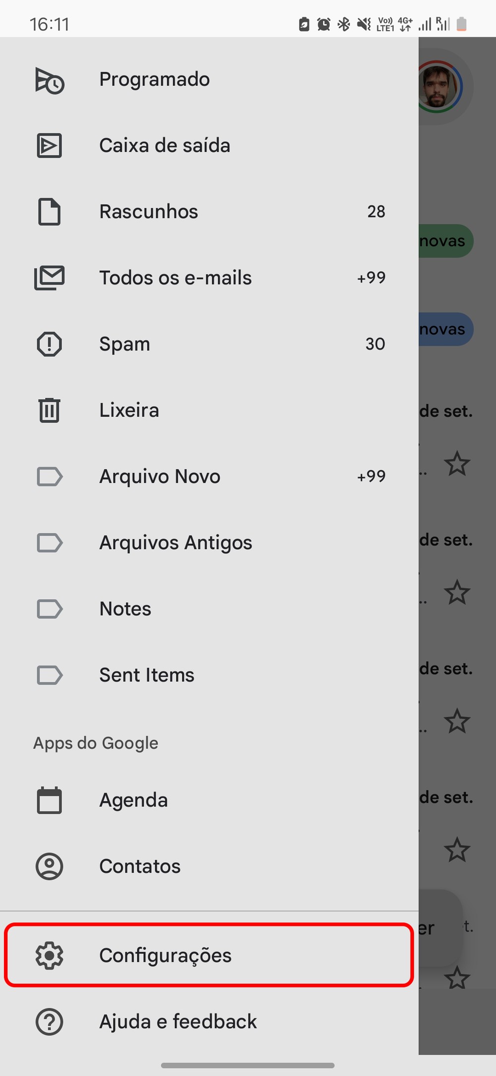Tap the Rascunhos drafts document icon
Image resolution: width=496 pixels, height=1076 pixels.
coord(49,212)
